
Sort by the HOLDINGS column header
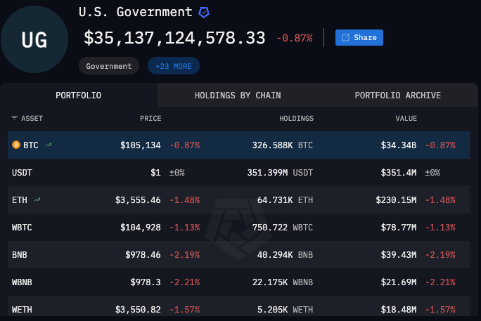(x=296, y=119)
